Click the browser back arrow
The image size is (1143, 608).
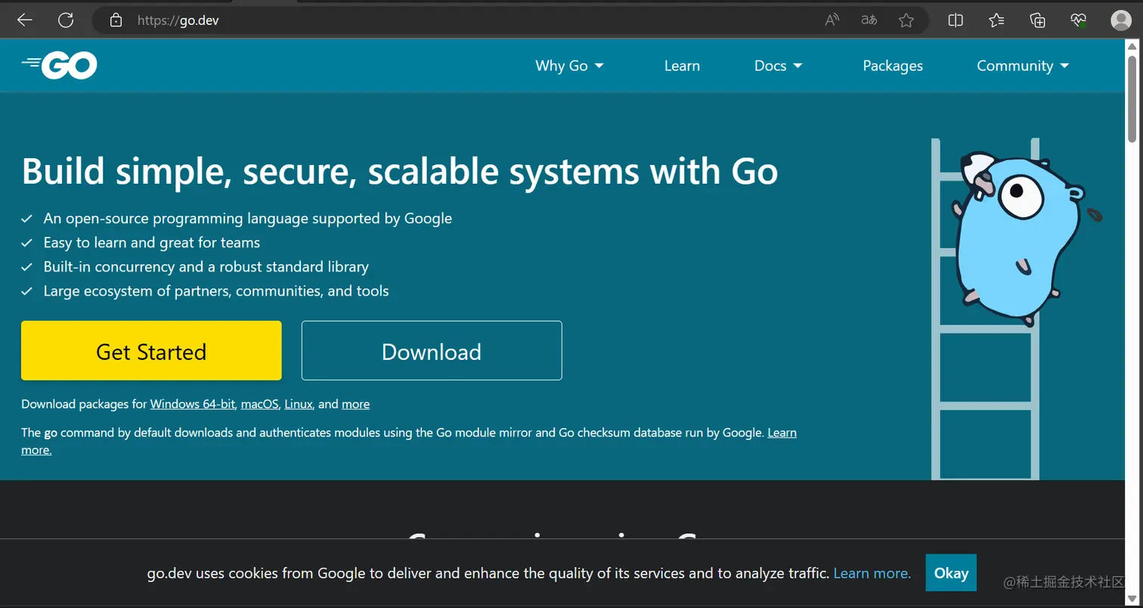click(x=25, y=20)
